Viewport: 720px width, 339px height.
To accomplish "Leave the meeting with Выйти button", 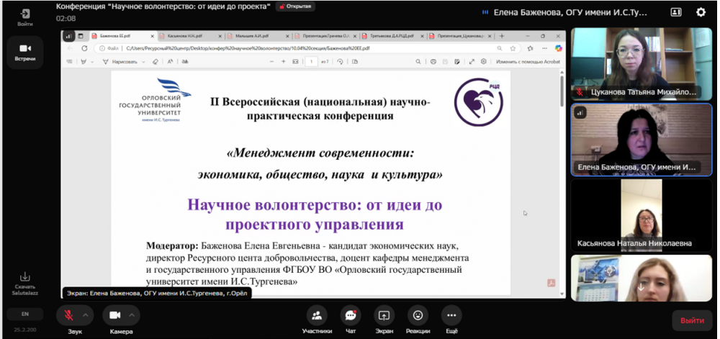I will point(691,320).
